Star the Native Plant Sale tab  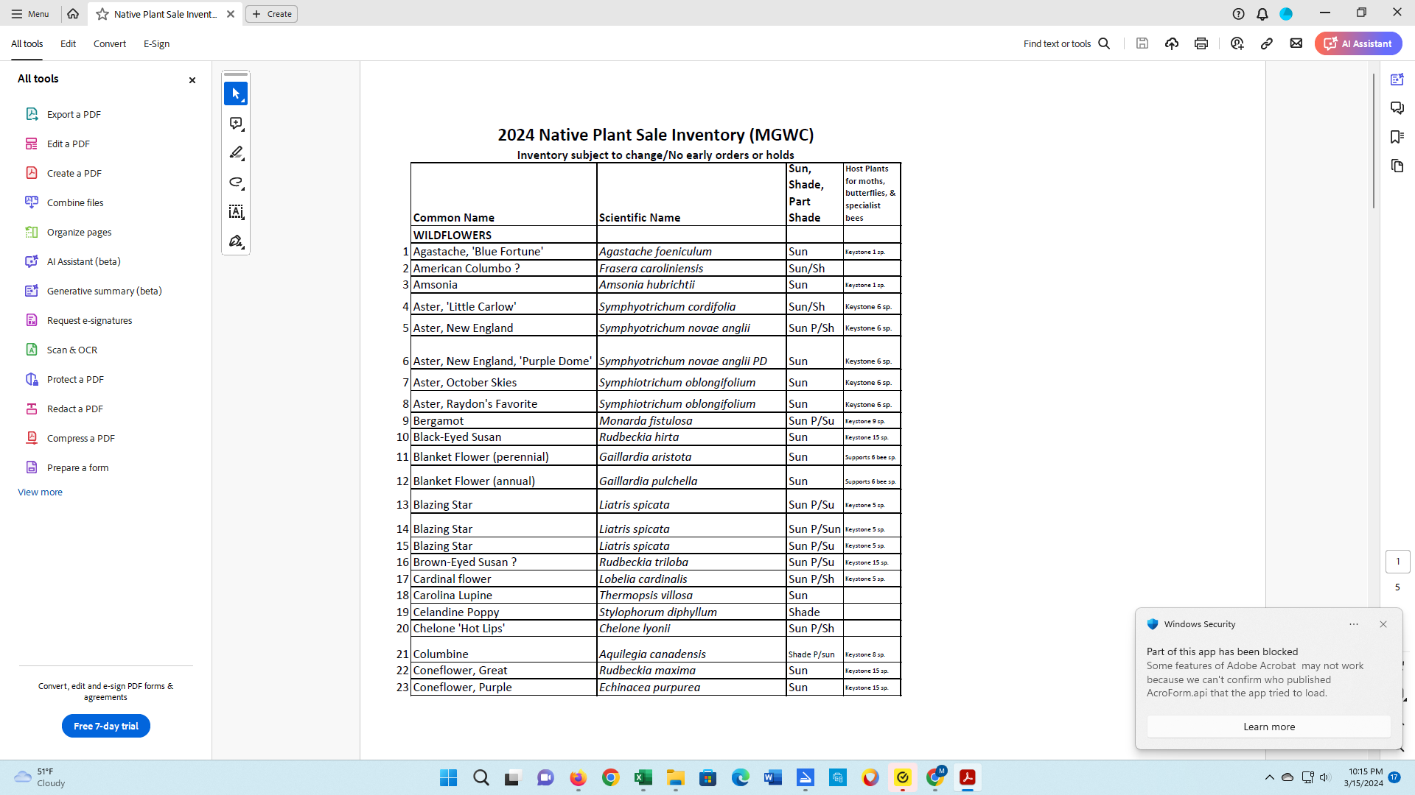tap(102, 14)
